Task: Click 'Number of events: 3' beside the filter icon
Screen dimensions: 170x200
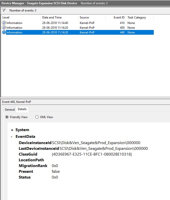Action: tap(23, 10)
